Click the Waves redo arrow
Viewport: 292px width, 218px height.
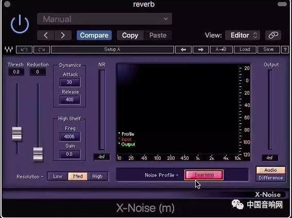click(x=42, y=50)
